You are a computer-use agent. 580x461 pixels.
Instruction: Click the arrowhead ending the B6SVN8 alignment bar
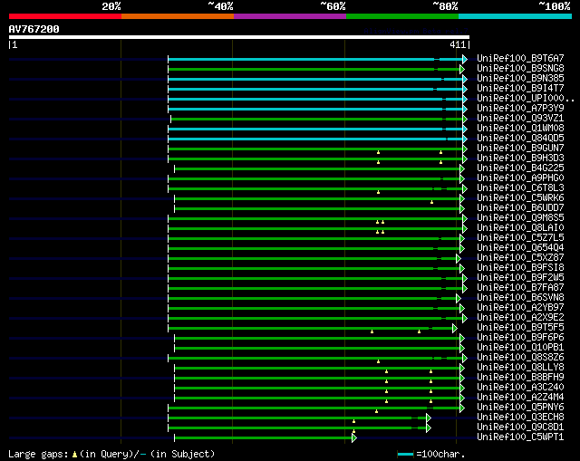[x=459, y=298]
